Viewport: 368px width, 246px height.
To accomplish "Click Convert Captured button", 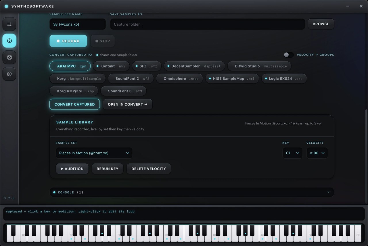I will pyautogui.click(x=75, y=104).
